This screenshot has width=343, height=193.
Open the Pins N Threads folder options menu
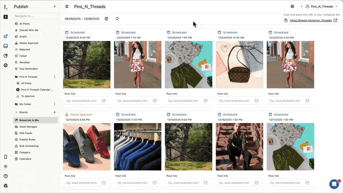55,77
